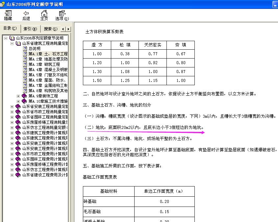This screenshot has width=278, height=222.
Task: Switch to the 搜索 (Search) tab
Action: coord(51,29)
